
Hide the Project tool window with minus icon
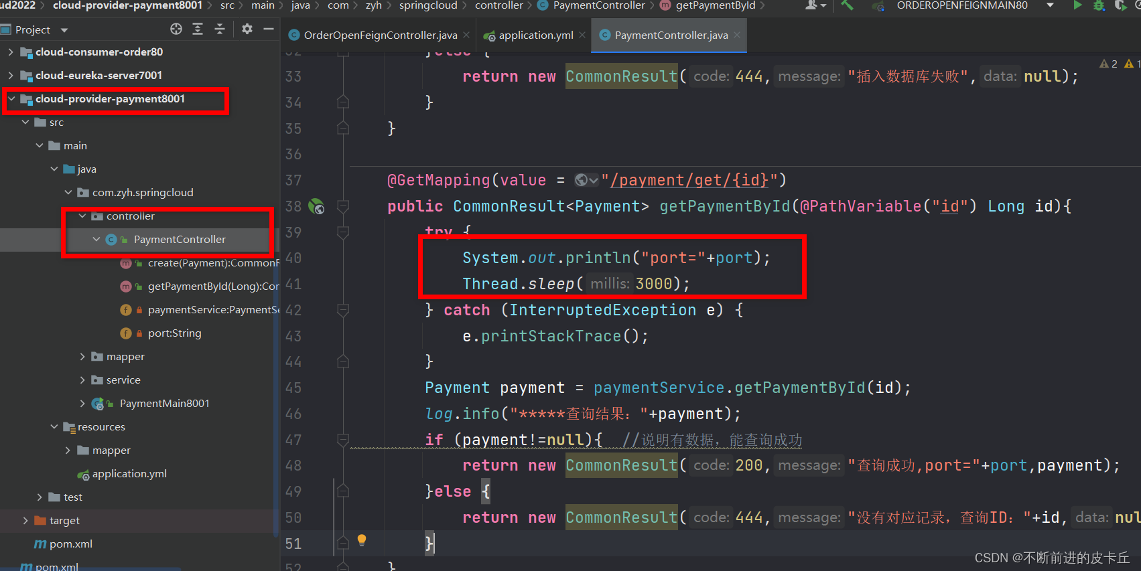click(269, 29)
